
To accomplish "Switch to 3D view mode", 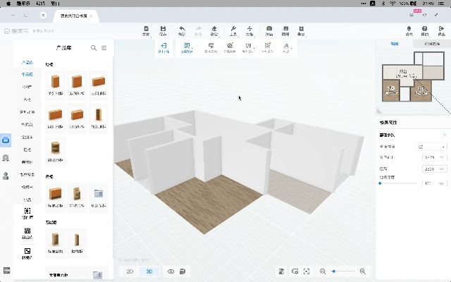I will pos(148,271).
